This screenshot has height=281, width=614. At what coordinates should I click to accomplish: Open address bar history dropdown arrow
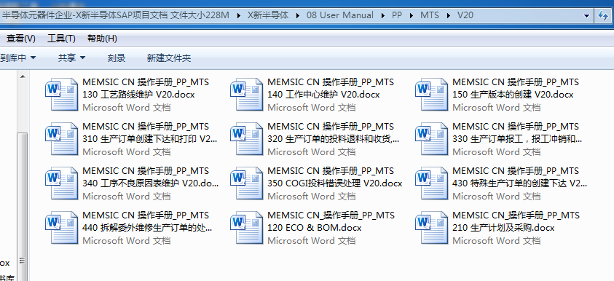[x=586, y=16]
